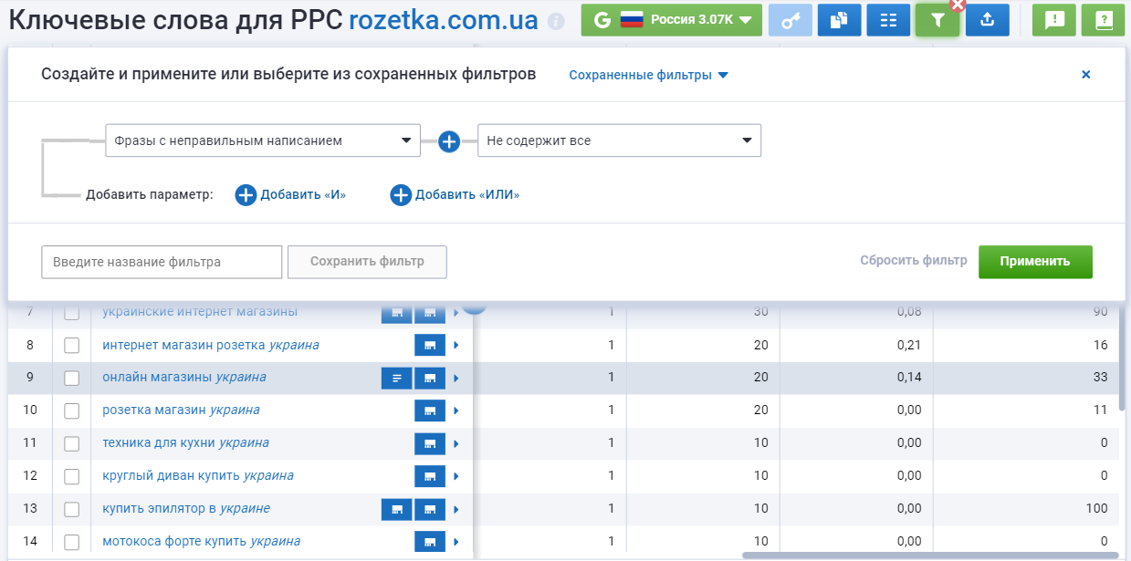Expand the arrow for «техника для кухни украина»
The height and width of the screenshot is (561, 1131).
click(456, 443)
